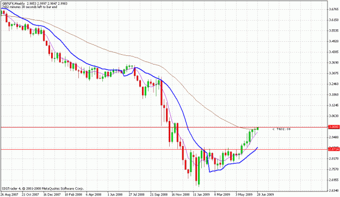Click the 27 Jul 2008 date label
Screen dimensions: 340x197
[137, 195]
